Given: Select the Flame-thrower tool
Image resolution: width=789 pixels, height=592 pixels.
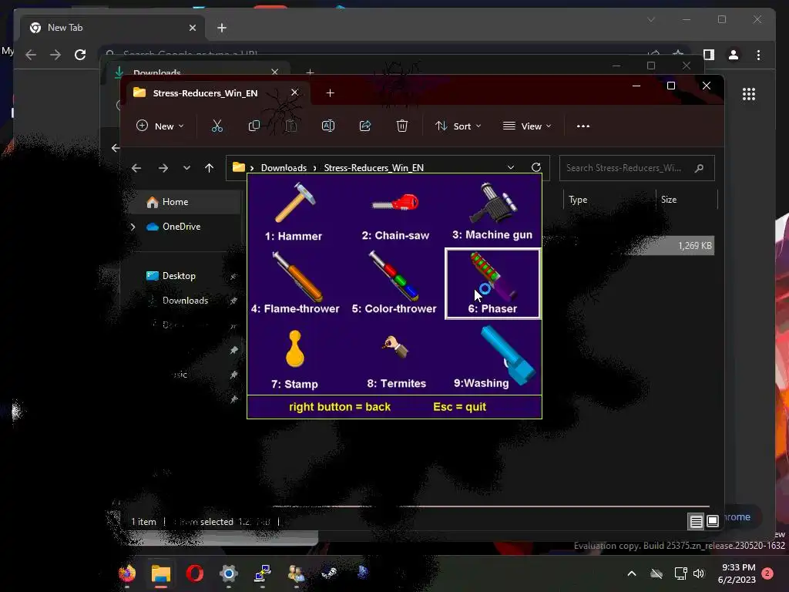Looking at the screenshot, I should pyautogui.click(x=295, y=284).
